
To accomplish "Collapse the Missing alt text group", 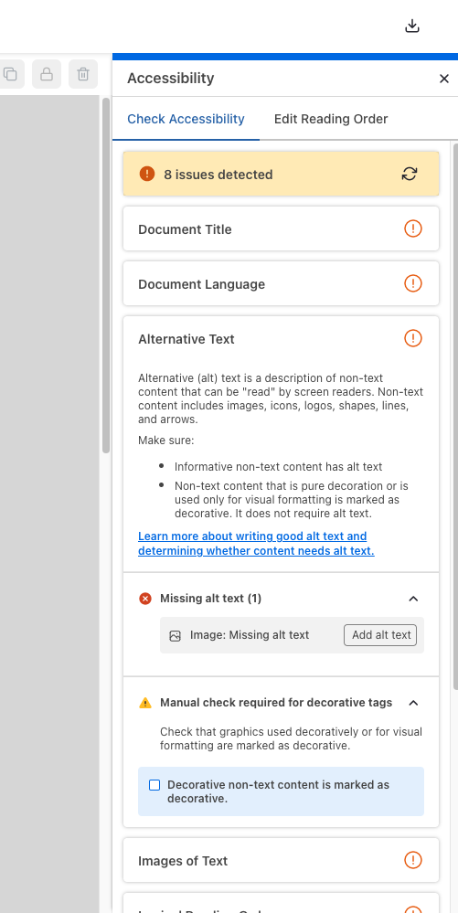I will (x=414, y=599).
